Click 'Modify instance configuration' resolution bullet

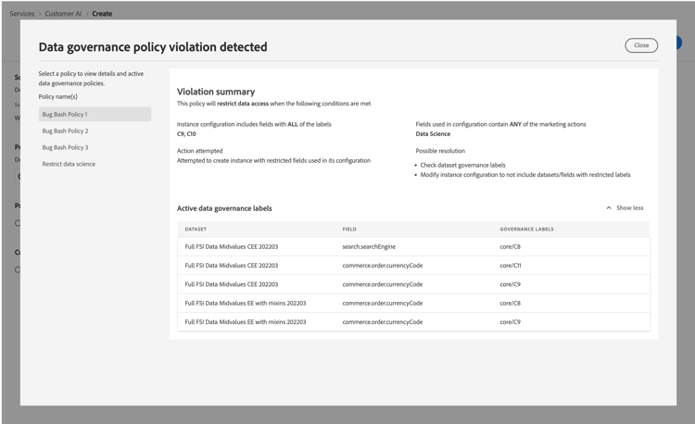(x=525, y=175)
